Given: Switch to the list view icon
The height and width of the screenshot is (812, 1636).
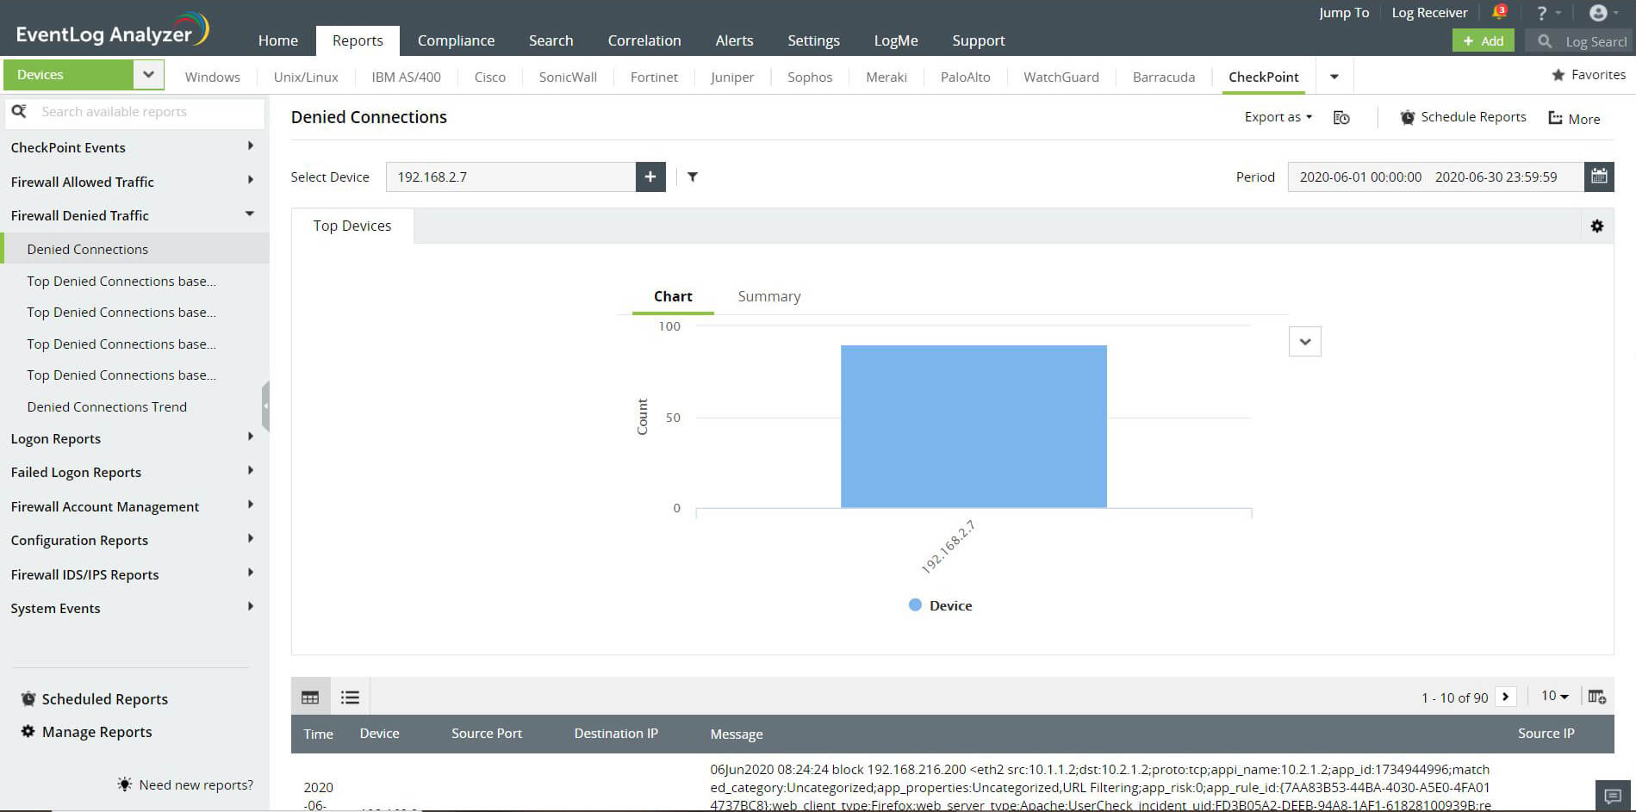Looking at the screenshot, I should click(350, 697).
